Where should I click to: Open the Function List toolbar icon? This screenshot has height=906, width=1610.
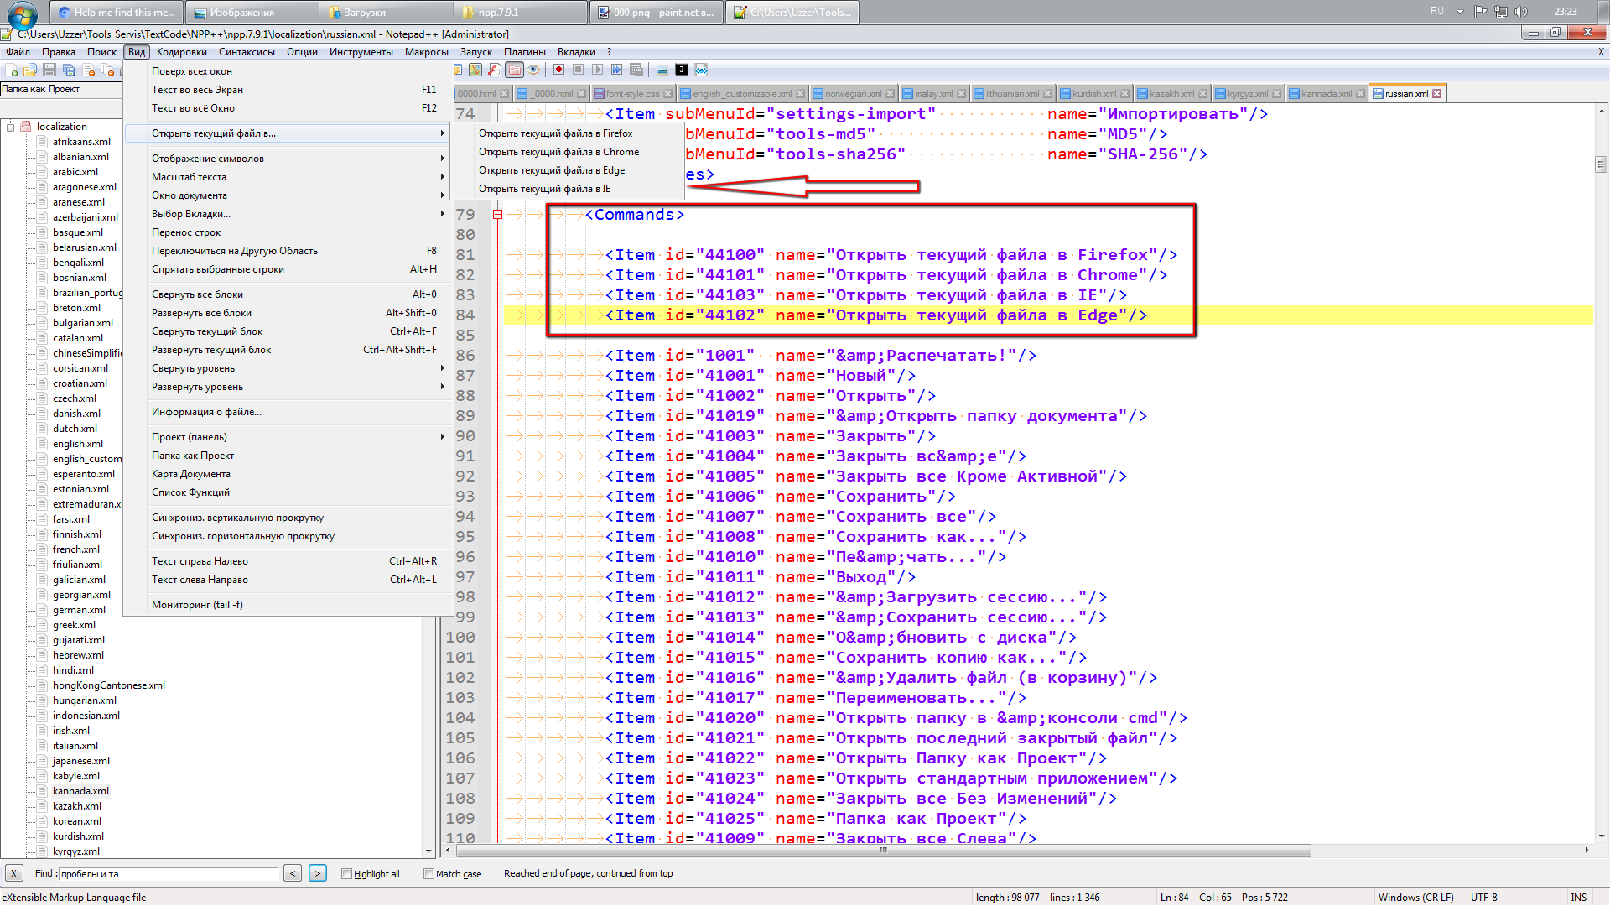495,70
